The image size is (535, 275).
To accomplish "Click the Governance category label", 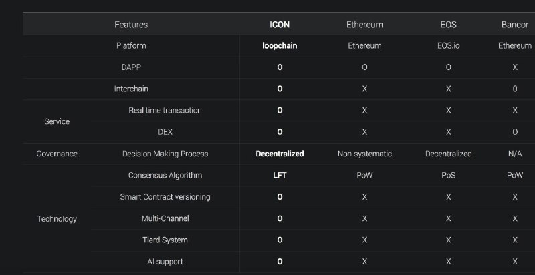I will point(57,154).
